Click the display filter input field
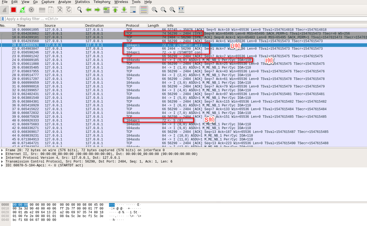This screenshot has height=226, width=367. coord(186,19)
